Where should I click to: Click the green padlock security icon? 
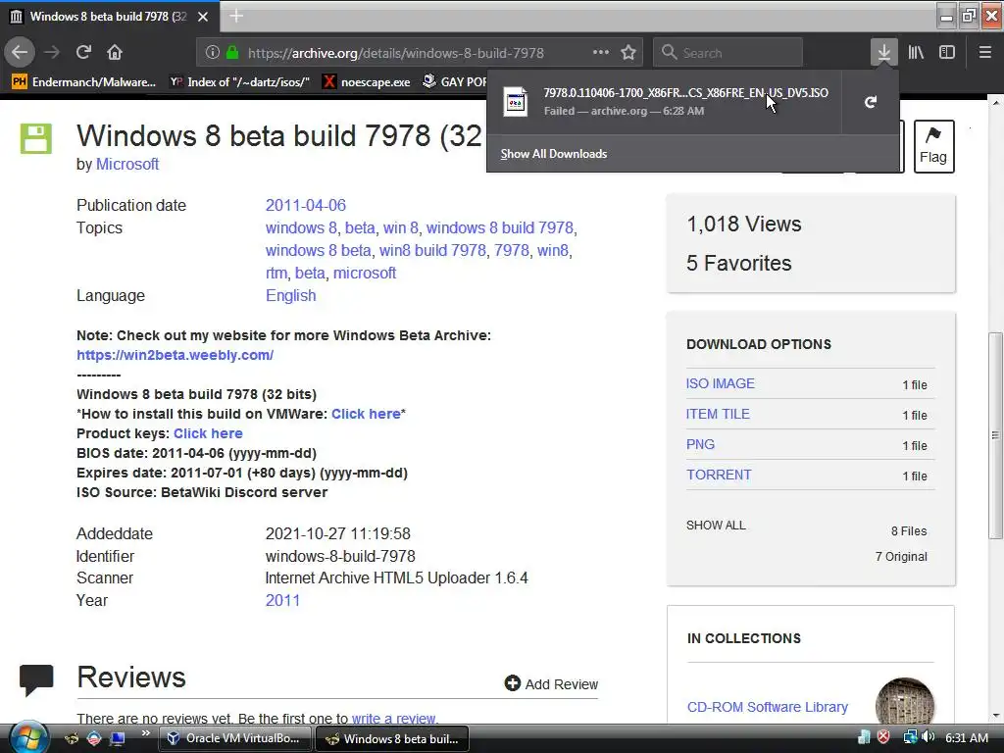[232, 53]
